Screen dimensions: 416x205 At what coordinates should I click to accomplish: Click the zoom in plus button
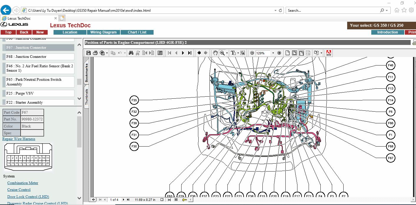279,53
